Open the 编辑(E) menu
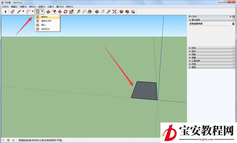Image resolution: width=237 pixels, height=143 pixels. click(x=14, y=7)
